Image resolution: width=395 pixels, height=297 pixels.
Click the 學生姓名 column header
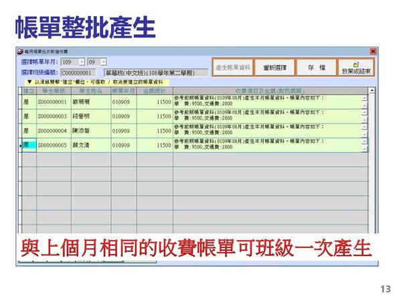[x=91, y=91]
